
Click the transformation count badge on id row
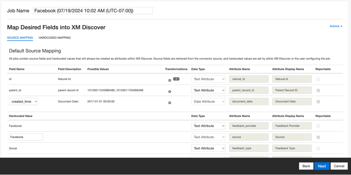[x=176, y=79]
